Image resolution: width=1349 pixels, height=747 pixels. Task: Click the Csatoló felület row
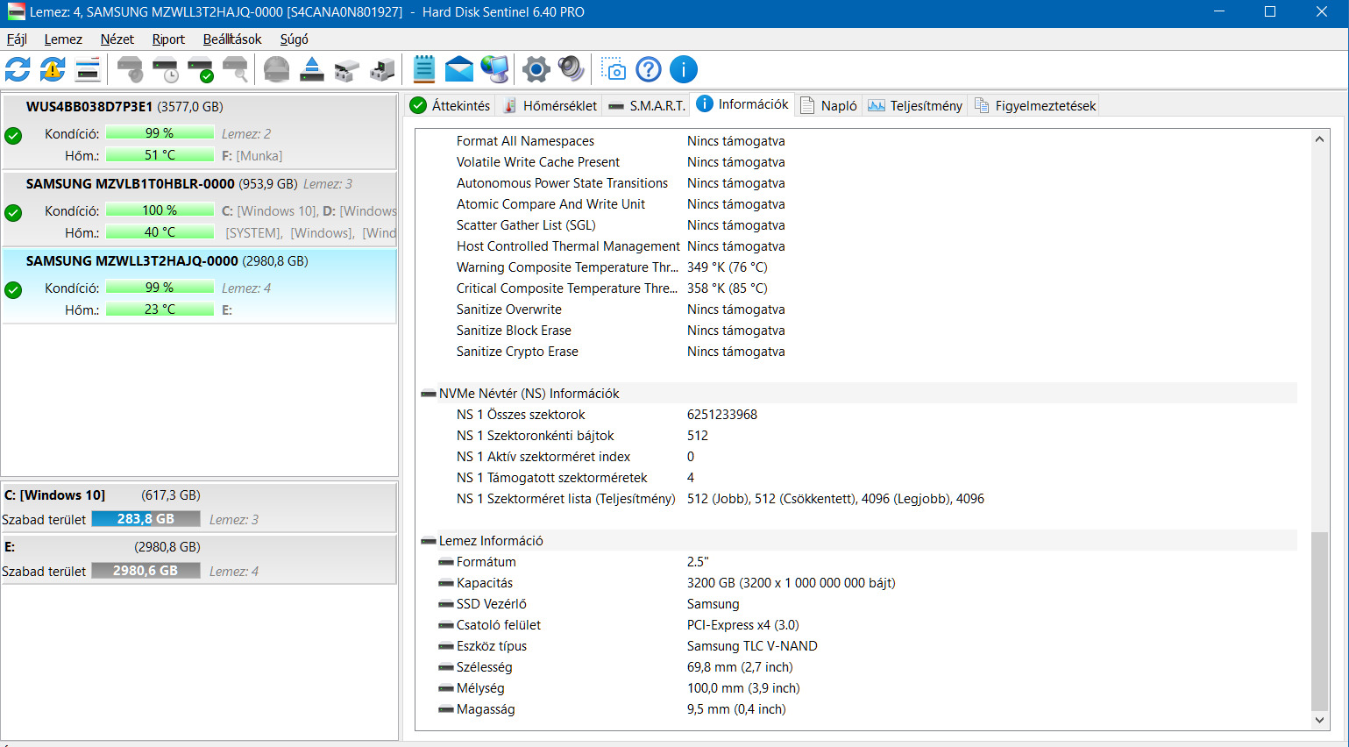[858, 625]
